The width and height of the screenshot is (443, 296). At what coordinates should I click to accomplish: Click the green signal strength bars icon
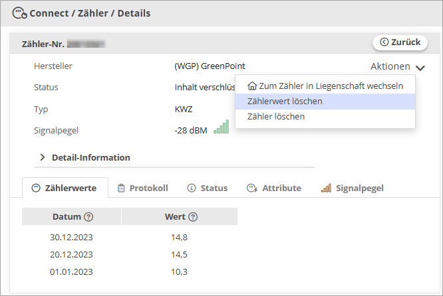(222, 127)
